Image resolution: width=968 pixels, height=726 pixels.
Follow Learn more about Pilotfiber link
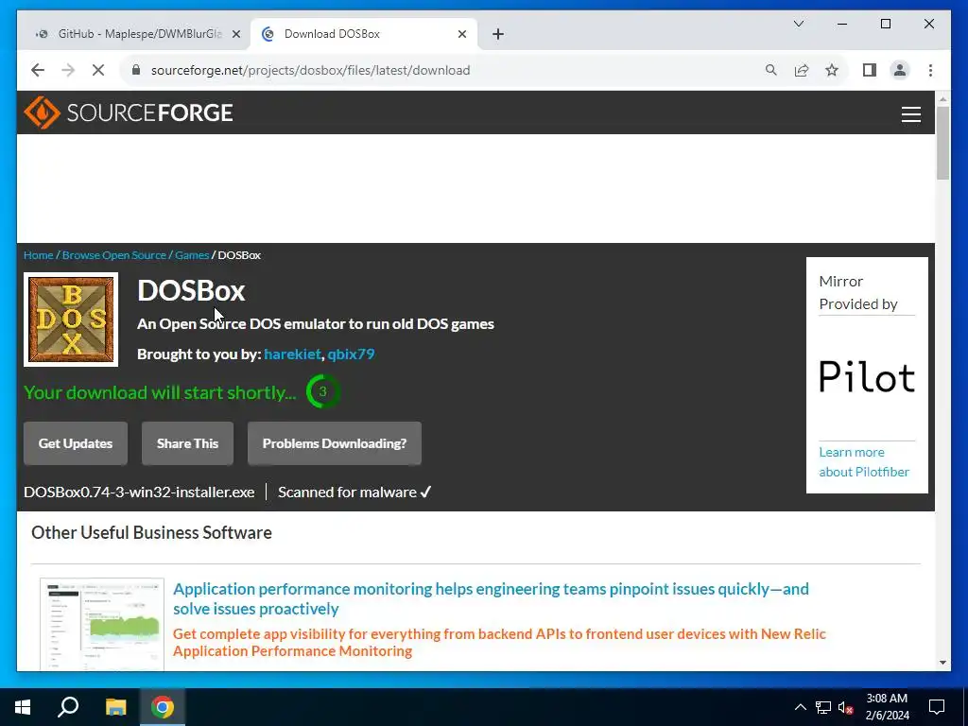(864, 461)
